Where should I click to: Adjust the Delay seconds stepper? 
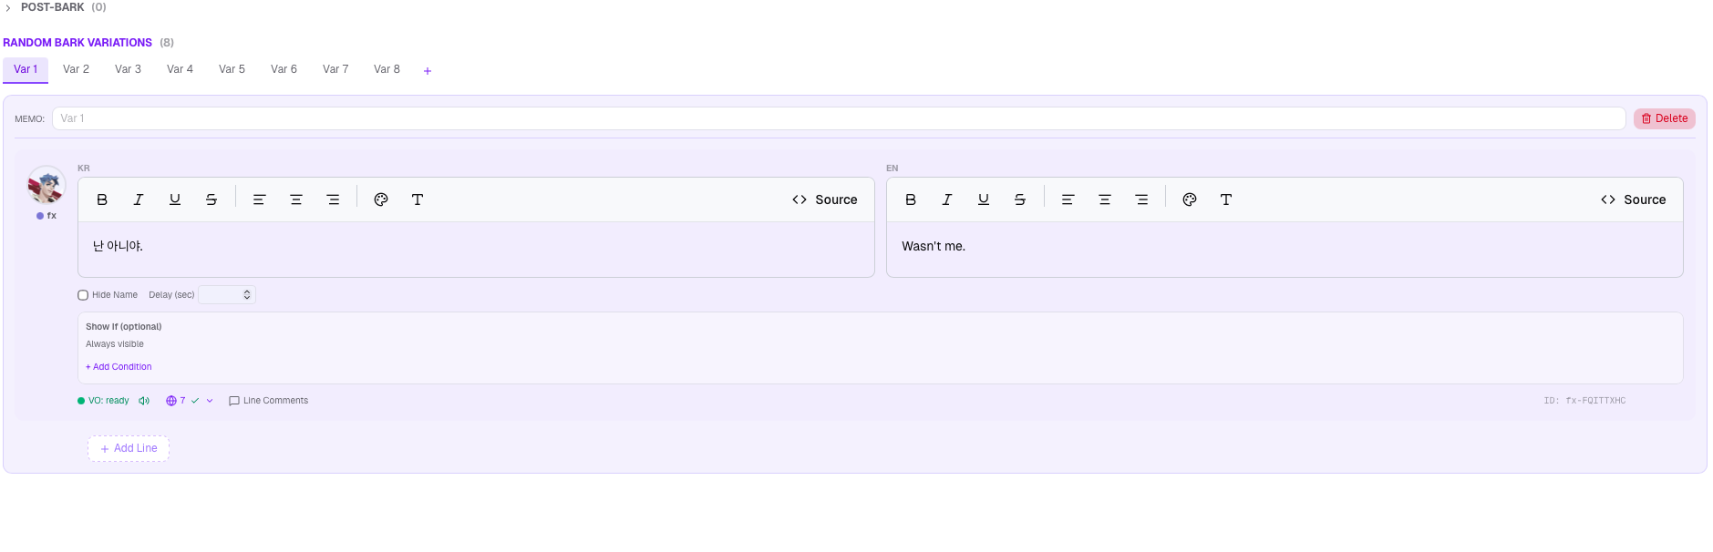pos(246,295)
